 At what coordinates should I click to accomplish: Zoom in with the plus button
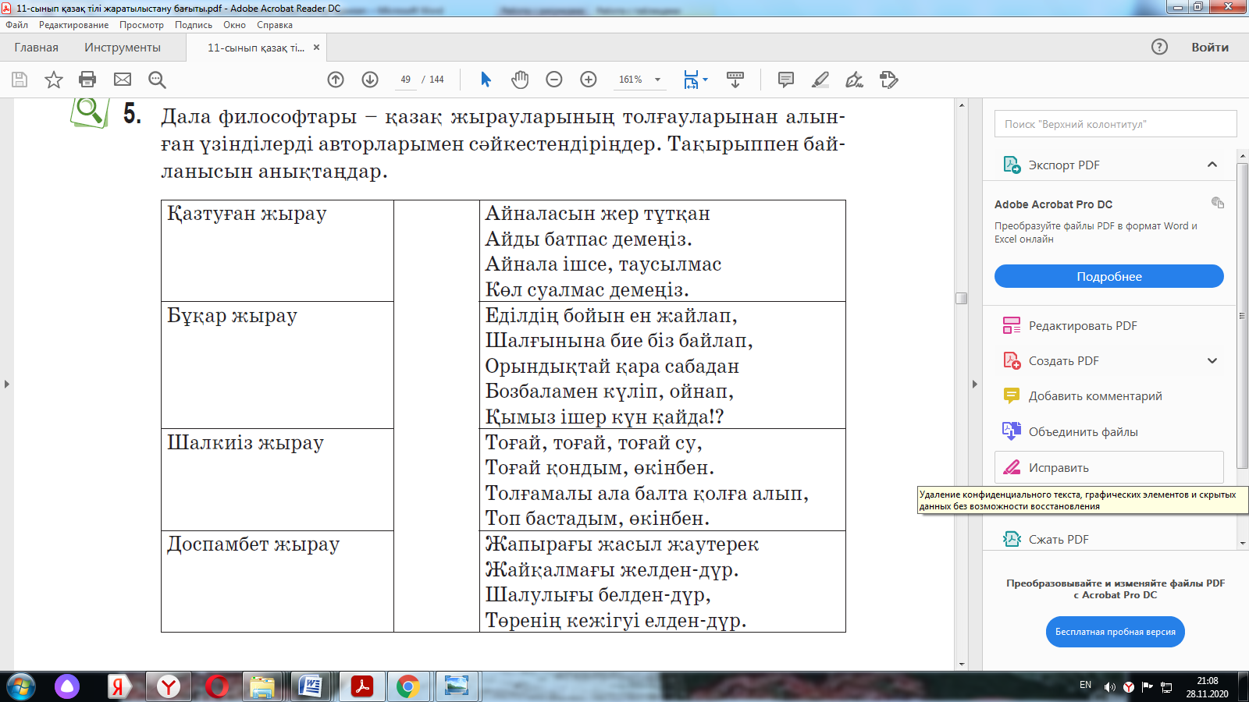[x=589, y=80]
